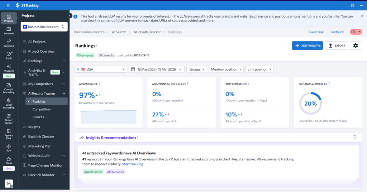Viewport: 367px width, 192px height.
Task: Click the EXPORT button
Action: click(337, 45)
